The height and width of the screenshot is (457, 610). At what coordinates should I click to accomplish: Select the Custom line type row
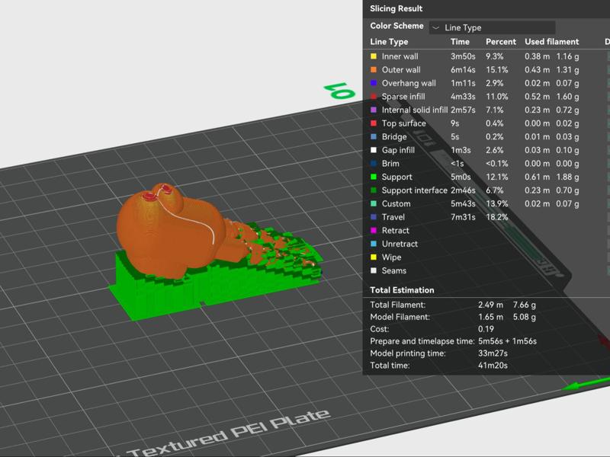396,203
